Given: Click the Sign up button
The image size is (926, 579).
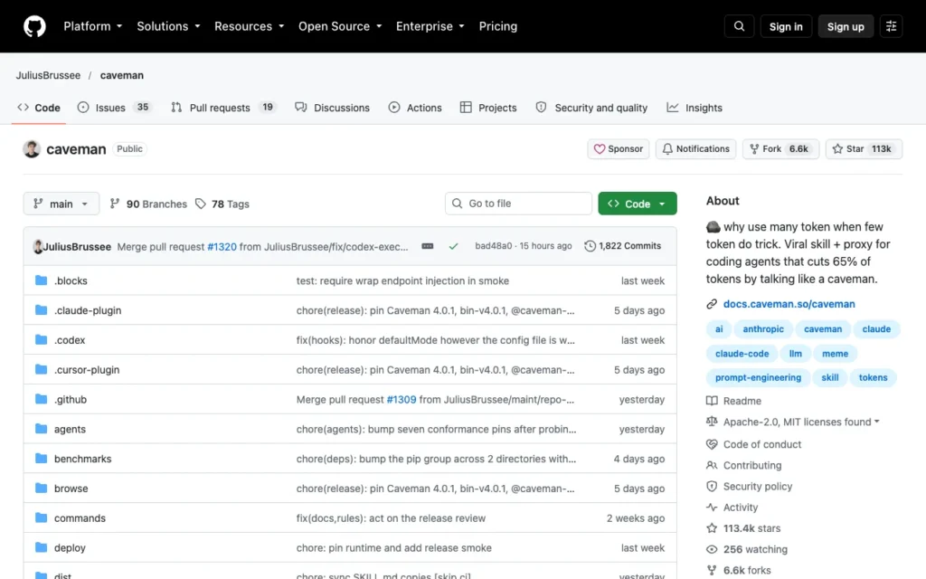Looking at the screenshot, I should (x=846, y=26).
